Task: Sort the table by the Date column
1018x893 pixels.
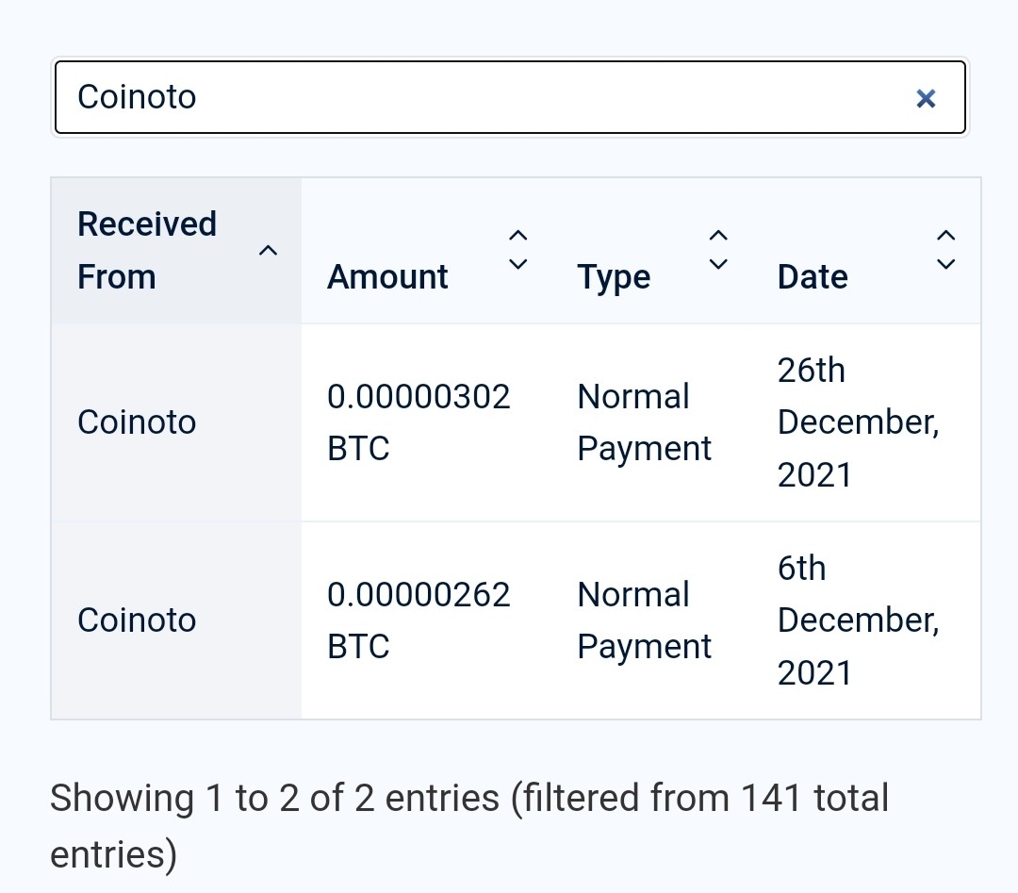Action: (x=866, y=251)
